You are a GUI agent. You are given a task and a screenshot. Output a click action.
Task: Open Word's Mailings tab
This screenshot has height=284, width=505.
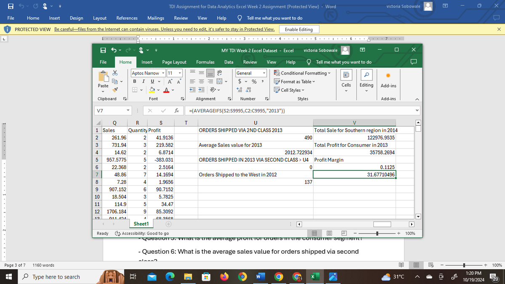(156, 18)
